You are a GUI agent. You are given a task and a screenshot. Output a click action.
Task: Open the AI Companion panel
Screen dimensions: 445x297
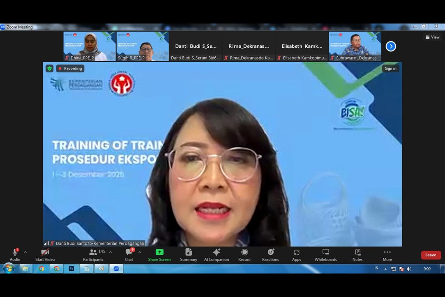point(216,255)
